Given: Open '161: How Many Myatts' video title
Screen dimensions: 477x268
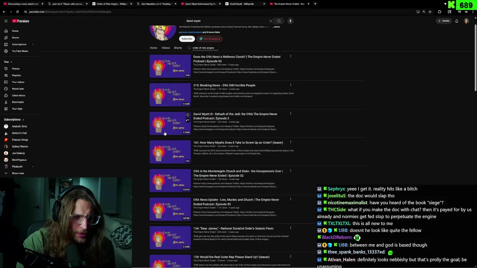Looking at the screenshot, I should coord(238,143).
